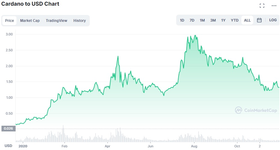Select the ALL time range

point(247,20)
